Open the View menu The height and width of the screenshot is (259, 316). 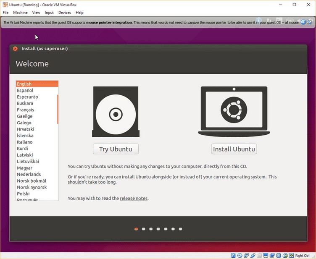(x=36, y=13)
